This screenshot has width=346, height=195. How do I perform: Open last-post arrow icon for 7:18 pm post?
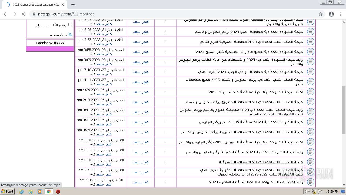click(x=92, y=74)
